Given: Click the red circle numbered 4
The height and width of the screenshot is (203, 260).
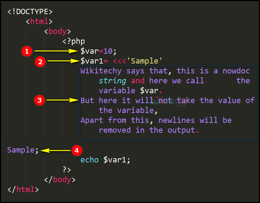Looking at the screenshot, I should click(76, 150).
